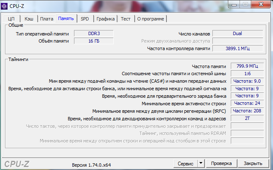Expand the Сервис dropdown arrow

pyautogui.click(x=201, y=164)
